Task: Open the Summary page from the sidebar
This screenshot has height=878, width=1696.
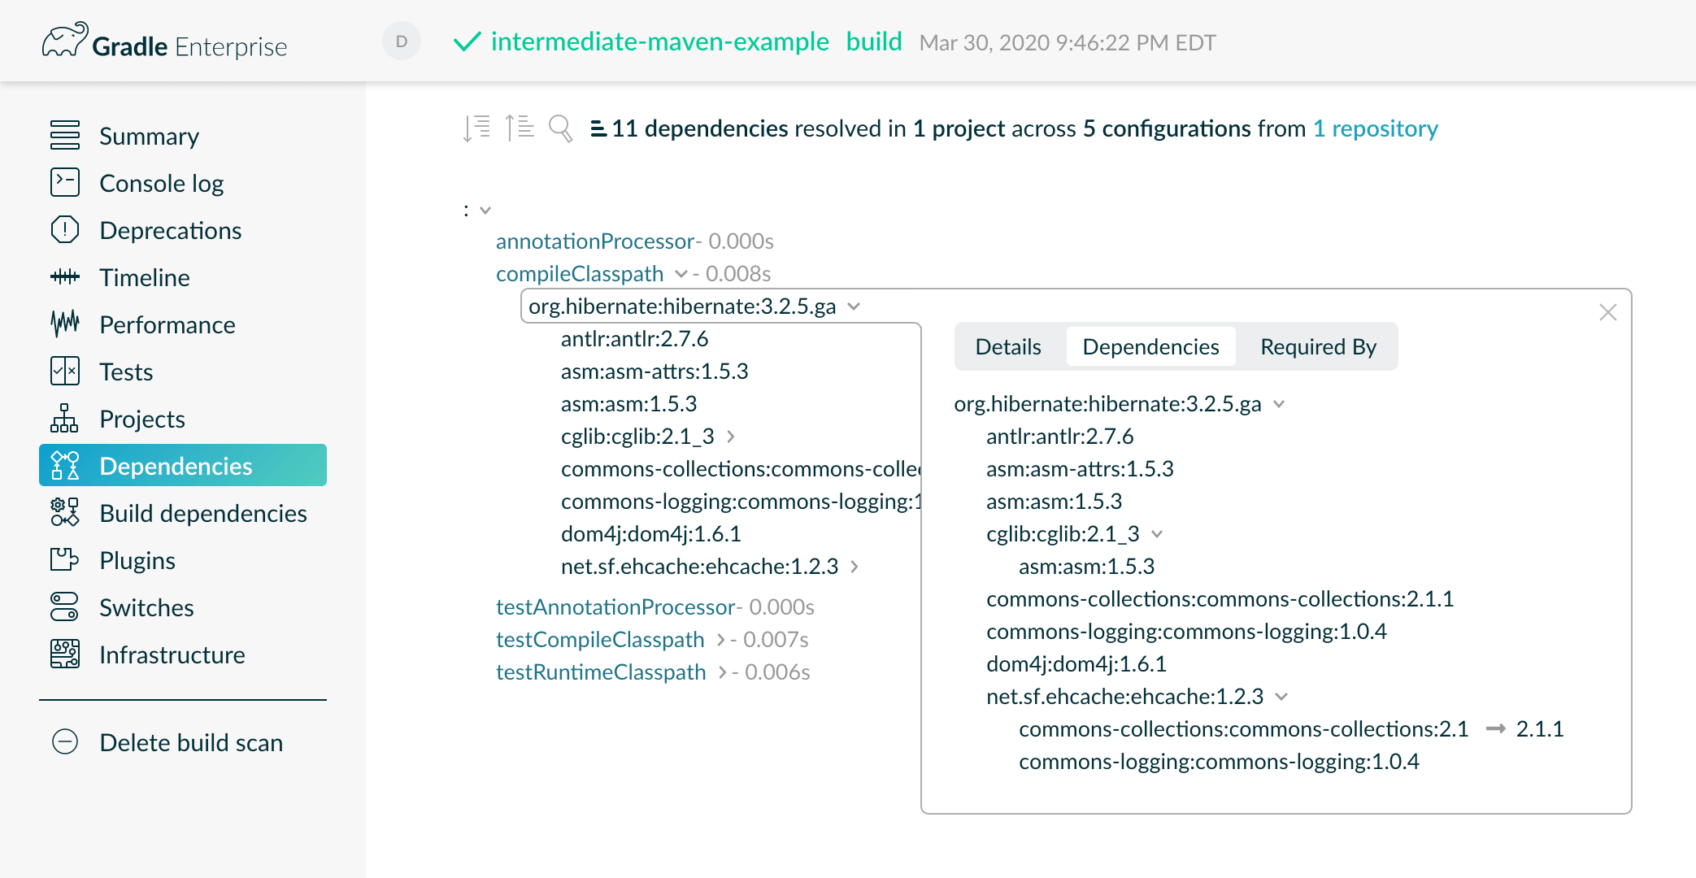Action: coord(149,136)
